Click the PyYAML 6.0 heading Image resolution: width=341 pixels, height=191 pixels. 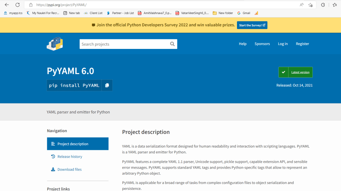click(71, 71)
